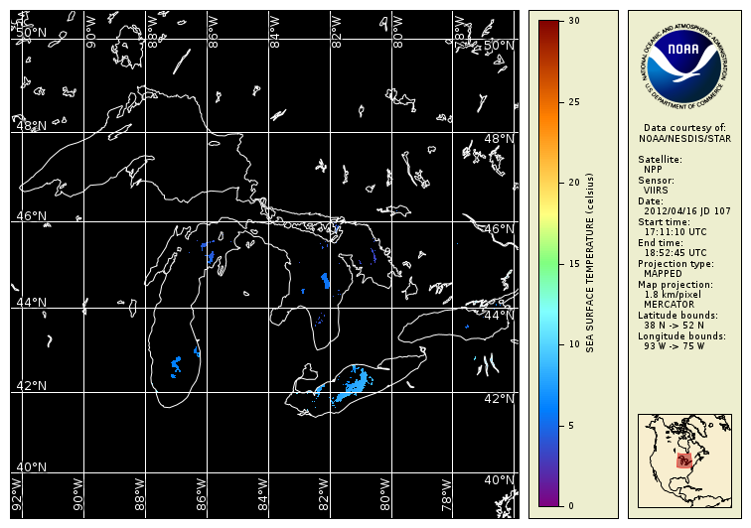
Task: Click the "Map projection:" heading
Action: (x=676, y=285)
